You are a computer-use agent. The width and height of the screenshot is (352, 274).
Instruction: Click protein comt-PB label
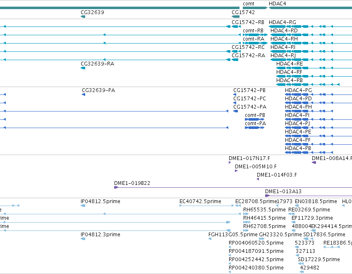[x=255, y=115]
